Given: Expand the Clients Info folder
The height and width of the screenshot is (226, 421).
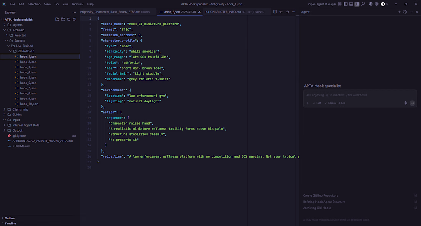Looking at the screenshot, I should [20, 109].
